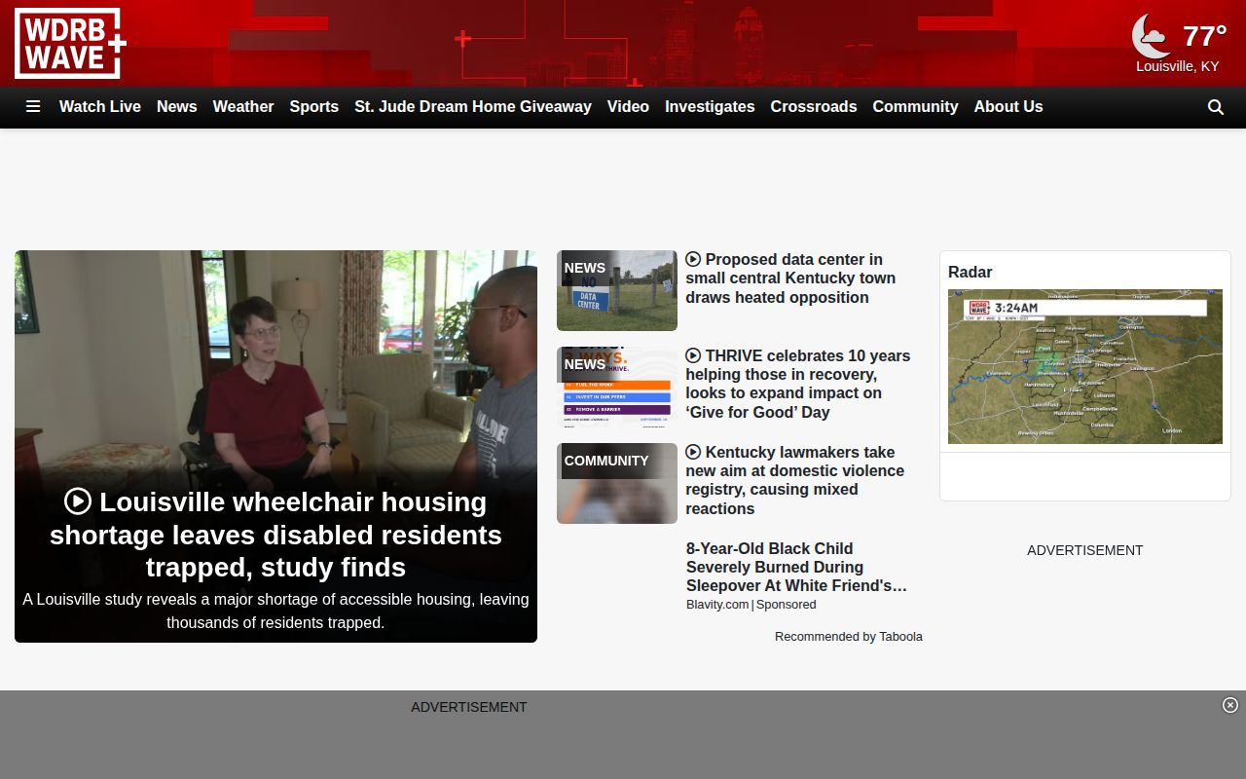Click the Recommended by Taboola link
This screenshot has height=779, width=1246.
pyautogui.click(x=849, y=637)
